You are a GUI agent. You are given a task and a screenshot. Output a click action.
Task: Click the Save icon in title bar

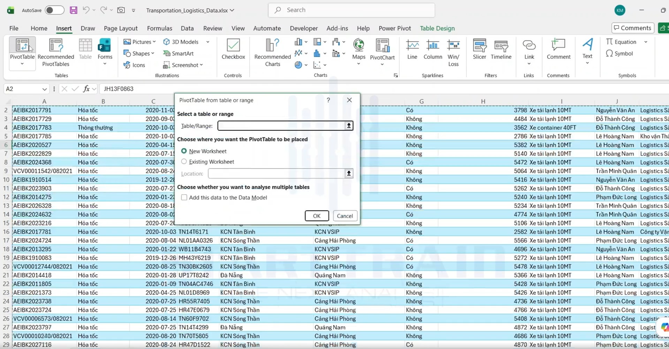[x=73, y=10]
